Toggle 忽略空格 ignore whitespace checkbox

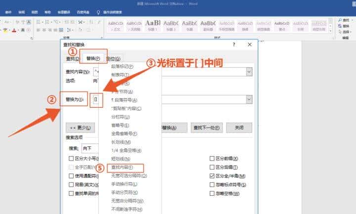[212, 193]
